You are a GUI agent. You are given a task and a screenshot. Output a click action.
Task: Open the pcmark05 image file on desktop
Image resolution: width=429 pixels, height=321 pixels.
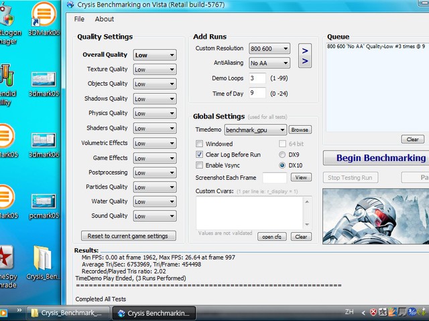[44, 206]
